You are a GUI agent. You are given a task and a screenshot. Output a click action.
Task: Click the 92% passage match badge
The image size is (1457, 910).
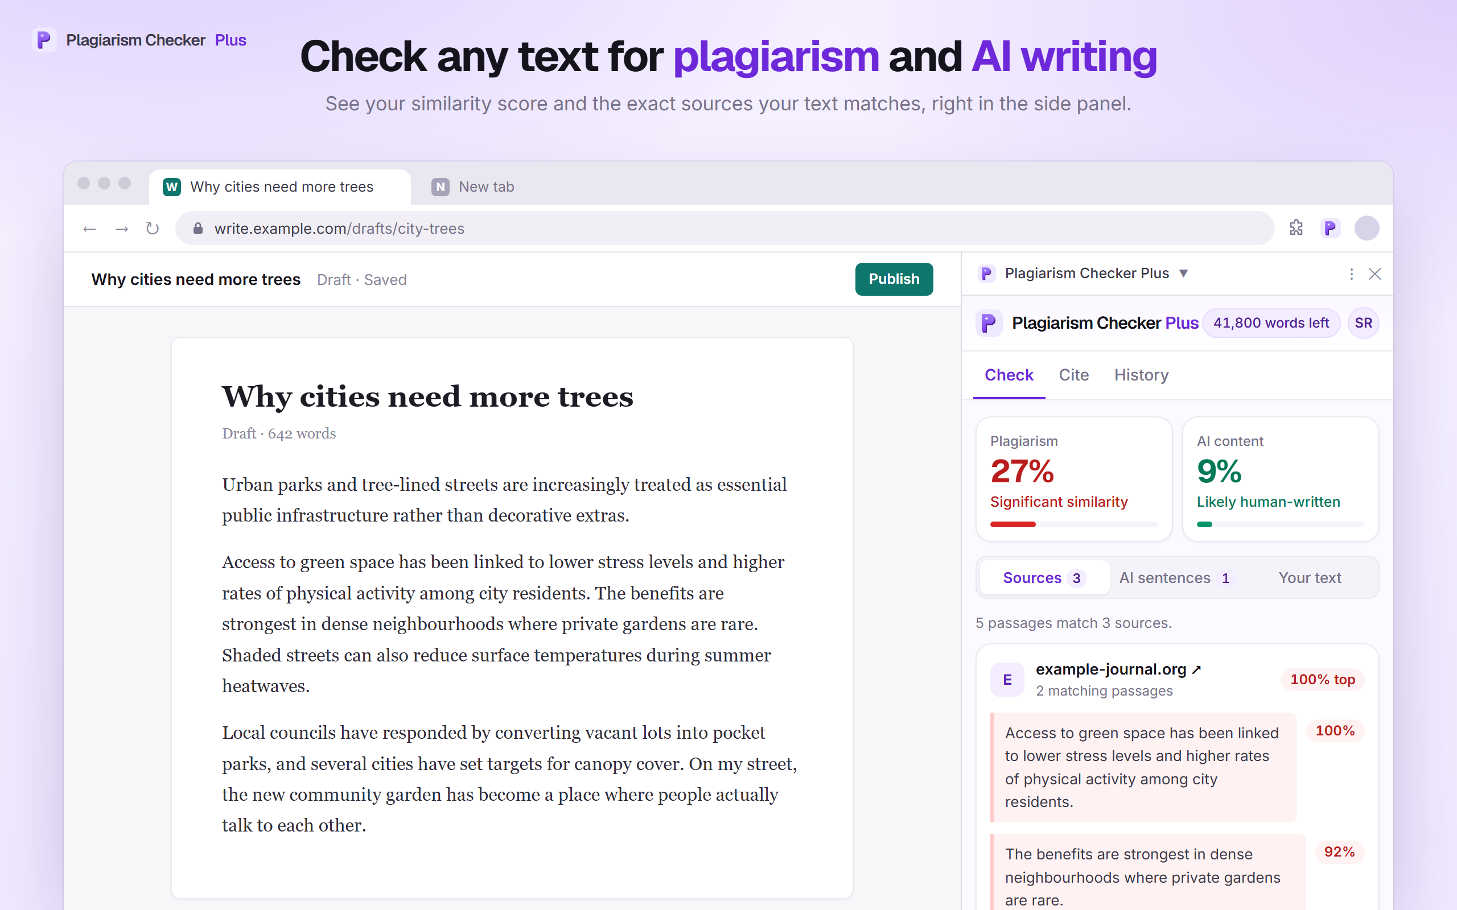pos(1339,852)
